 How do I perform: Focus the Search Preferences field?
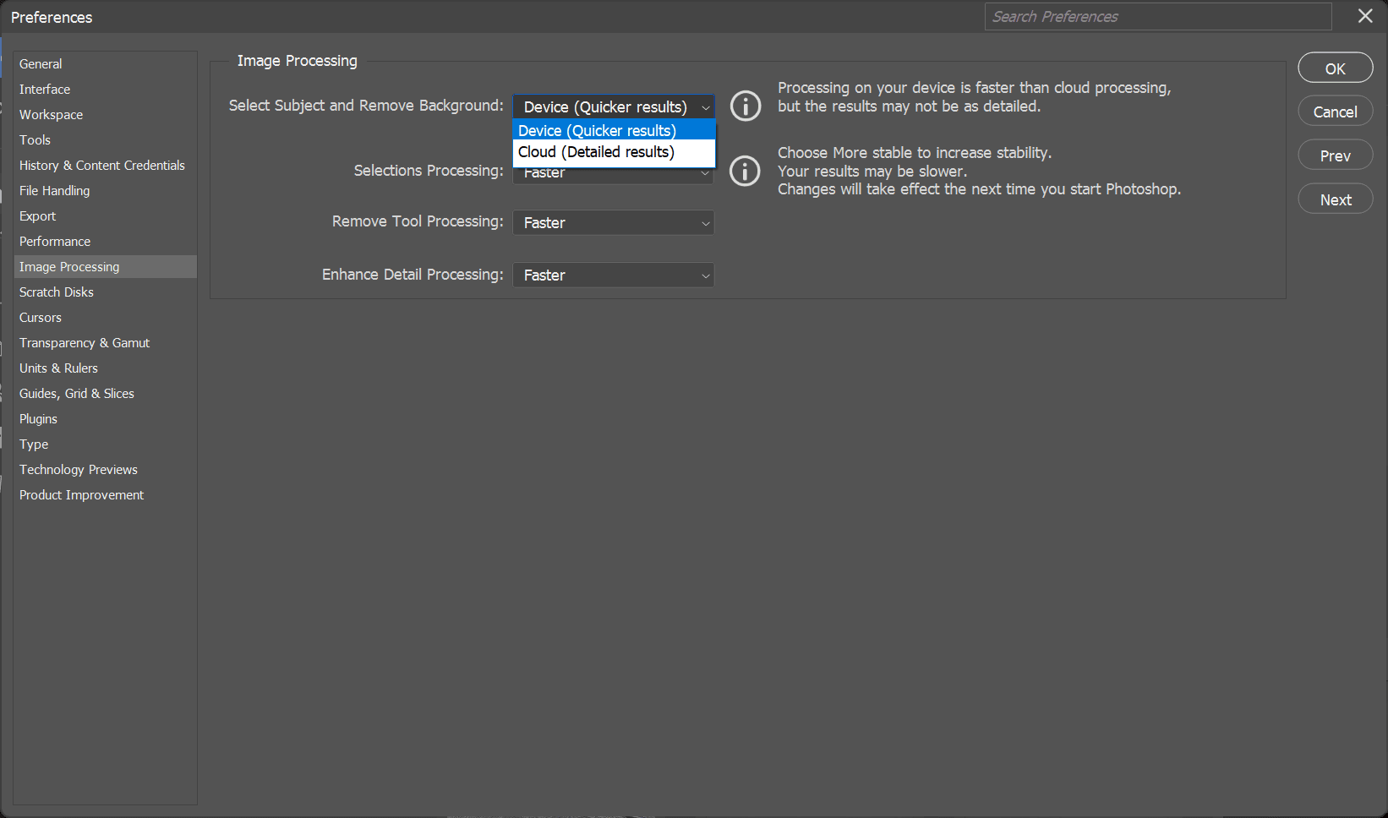tap(1157, 17)
